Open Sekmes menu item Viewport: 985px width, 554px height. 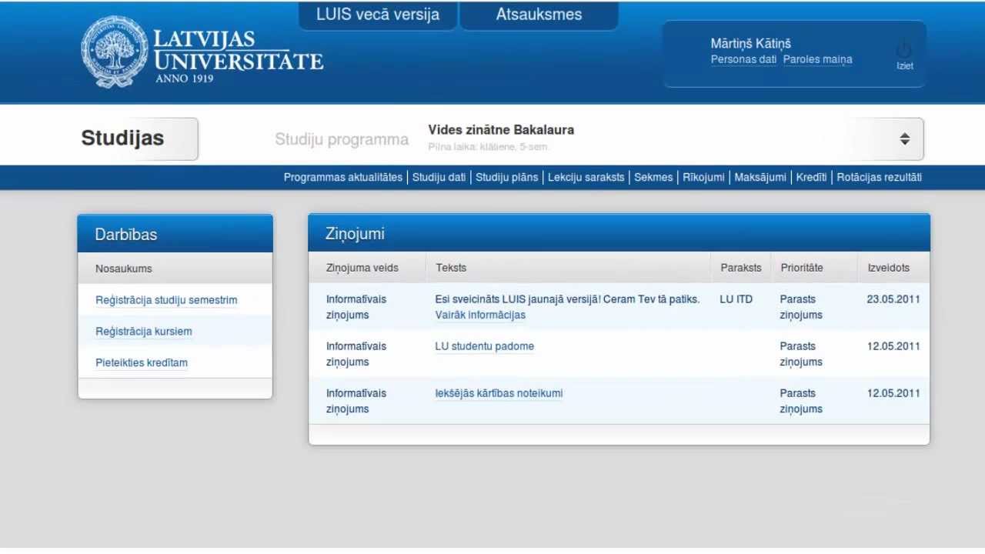(653, 177)
